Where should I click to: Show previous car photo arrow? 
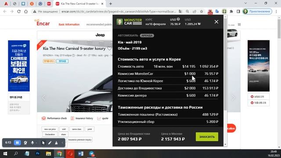coord(43,98)
